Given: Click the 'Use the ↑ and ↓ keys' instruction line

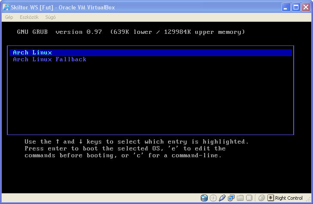Looking at the screenshot, I should pyautogui.click(x=137, y=142).
